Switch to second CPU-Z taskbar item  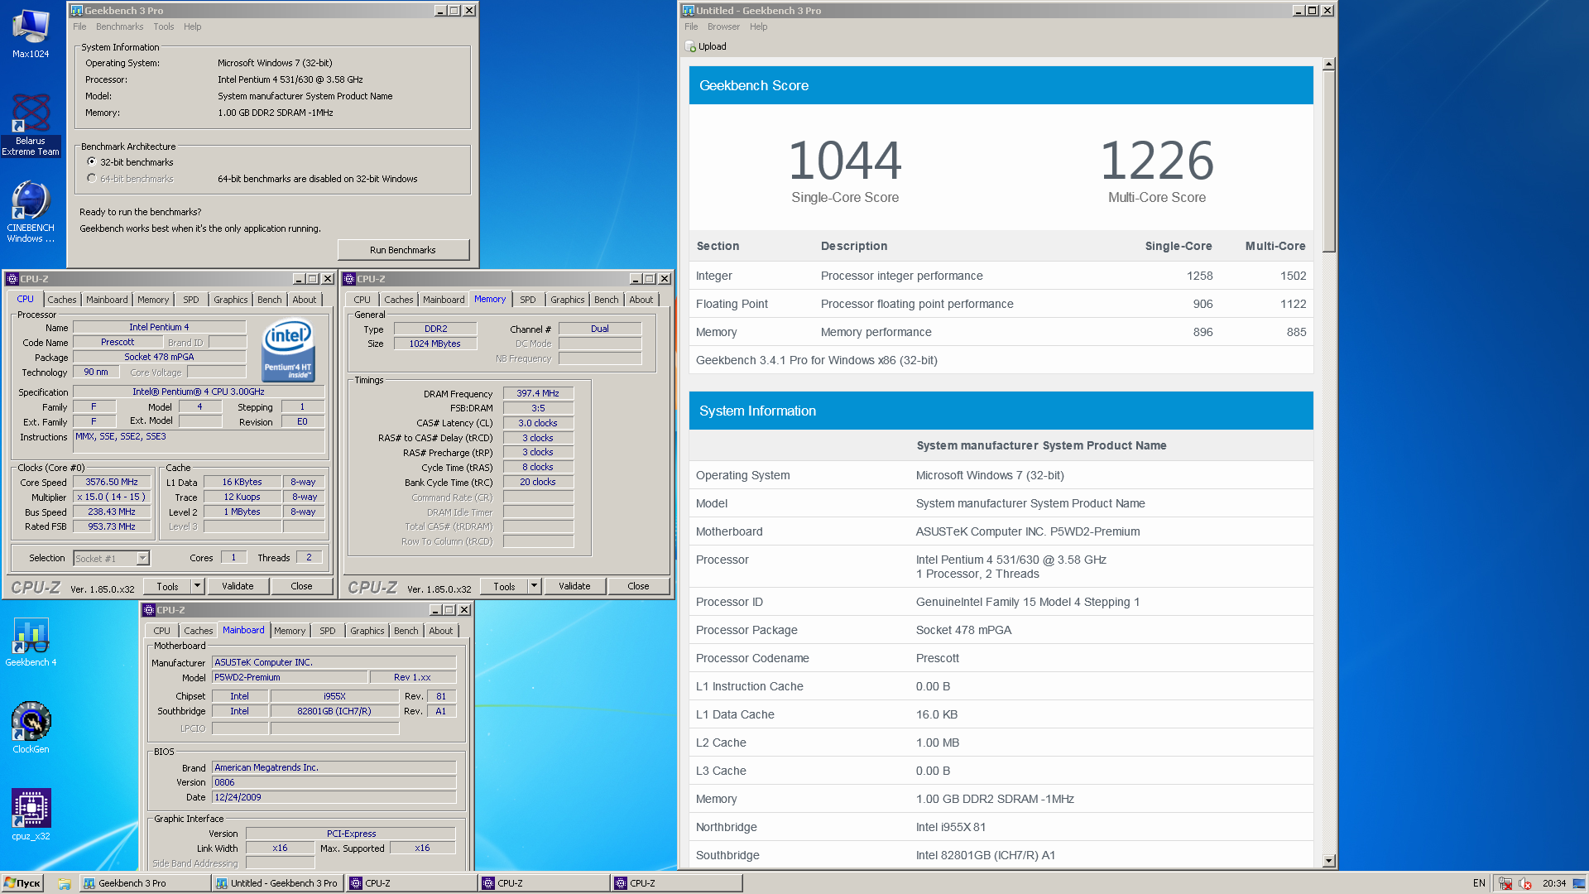point(544,883)
